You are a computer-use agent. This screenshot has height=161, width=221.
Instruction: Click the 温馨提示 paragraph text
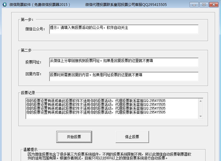109,156
